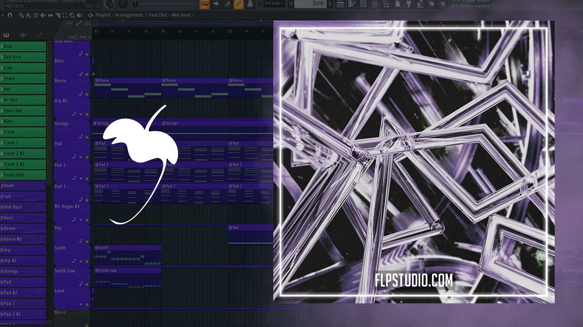Select the first Reese clip in playlist
The height and width of the screenshot is (327, 583).
[x=128, y=89]
